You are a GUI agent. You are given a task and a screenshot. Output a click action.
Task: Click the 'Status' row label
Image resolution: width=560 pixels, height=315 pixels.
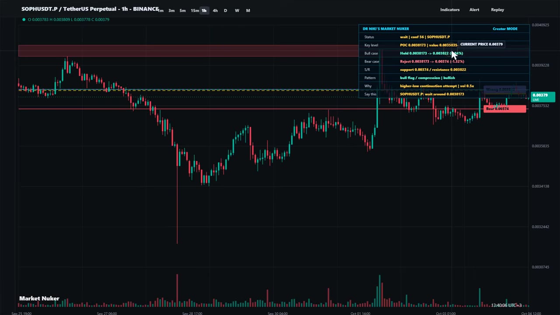[369, 37]
